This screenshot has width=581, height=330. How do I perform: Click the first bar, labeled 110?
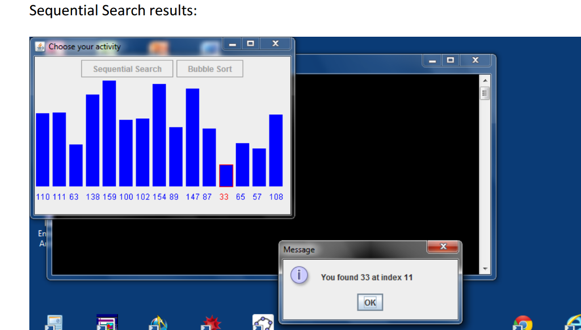click(43, 150)
